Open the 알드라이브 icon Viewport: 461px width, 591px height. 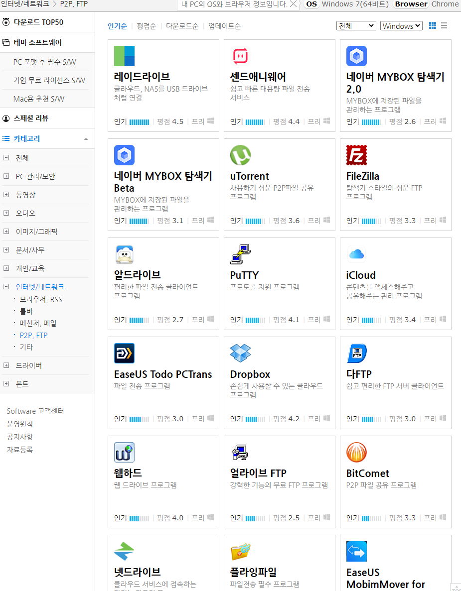click(x=124, y=254)
